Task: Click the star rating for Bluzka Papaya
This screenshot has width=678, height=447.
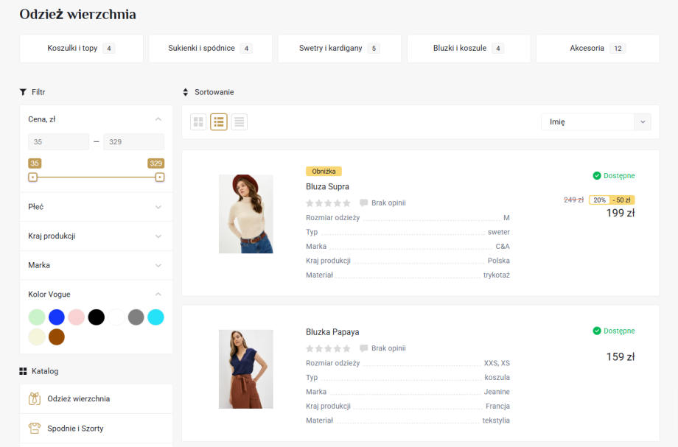Action: 329,348
